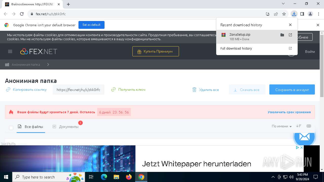Click Скачать все button
Viewport: 324px width, 182px height.
(x=247, y=89)
